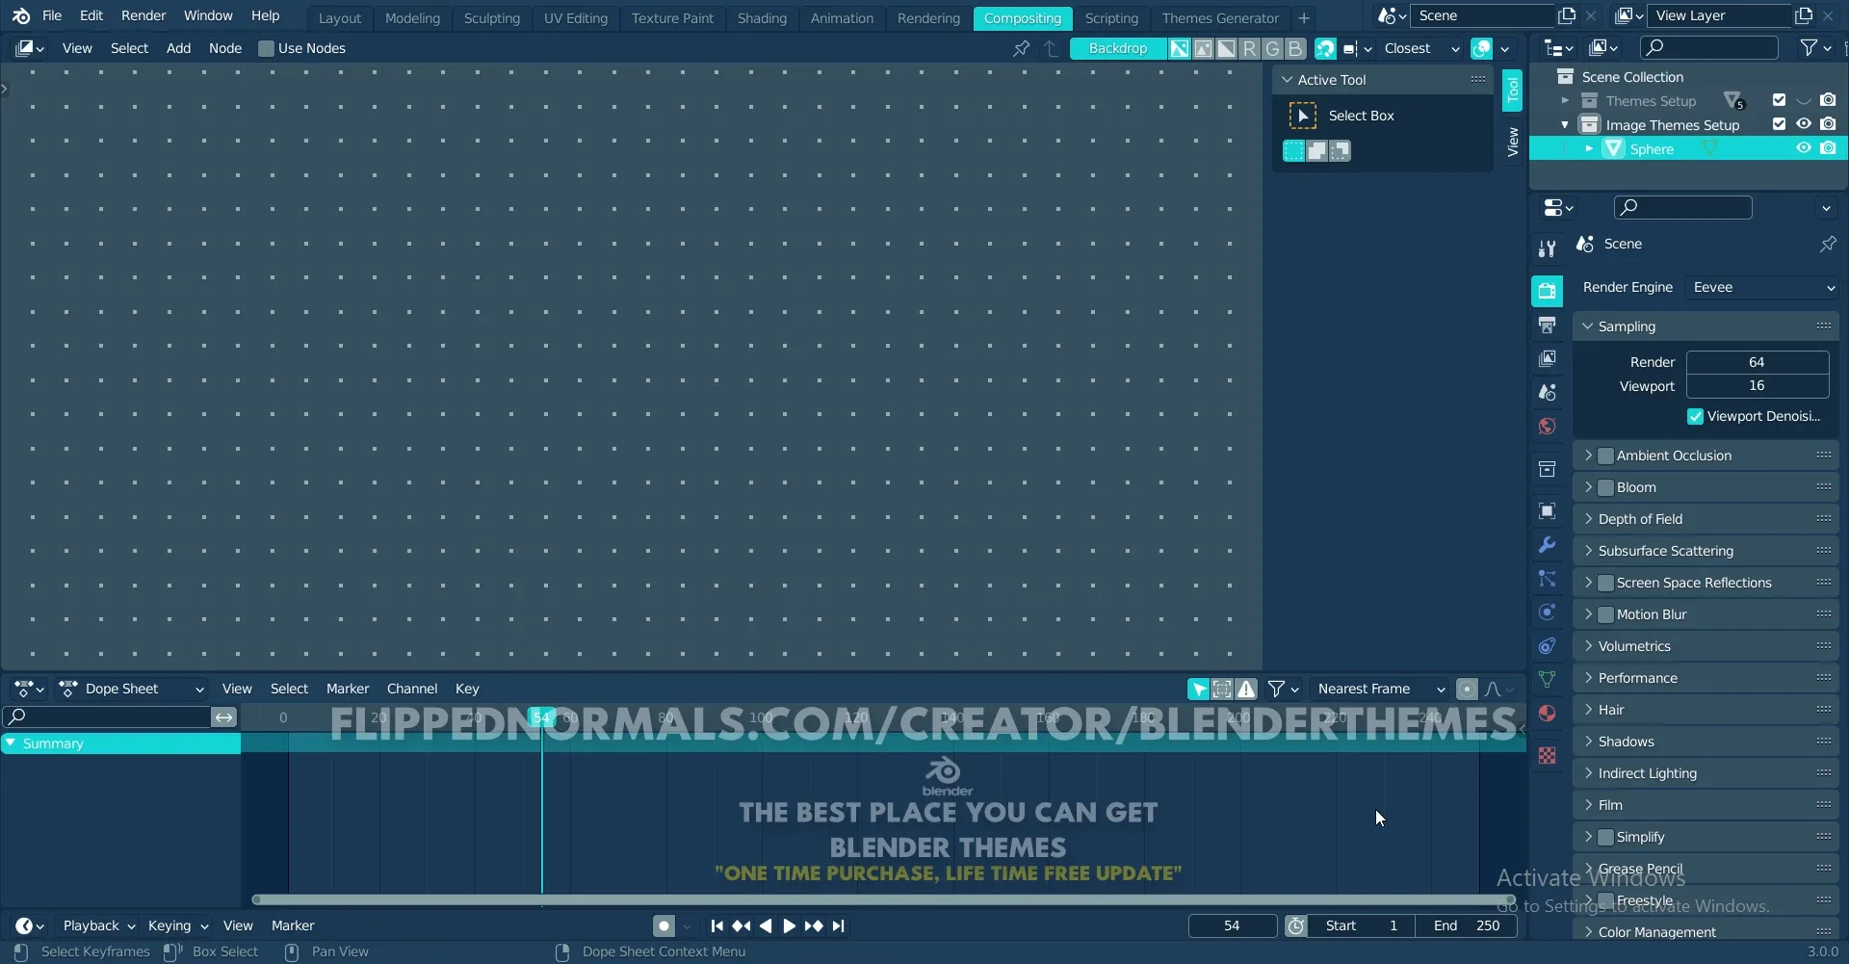1849x964 pixels.
Task: Open the Render properties tab
Action: coord(1547,291)
